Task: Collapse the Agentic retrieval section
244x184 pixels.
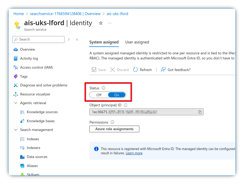Action: [x=16, y=103]
